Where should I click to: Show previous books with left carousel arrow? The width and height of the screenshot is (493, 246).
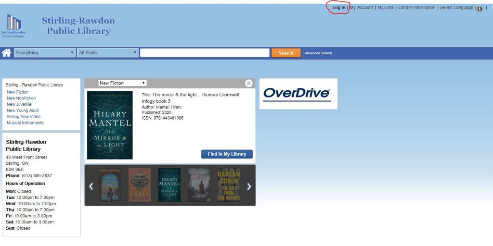[x=91, y=187]
